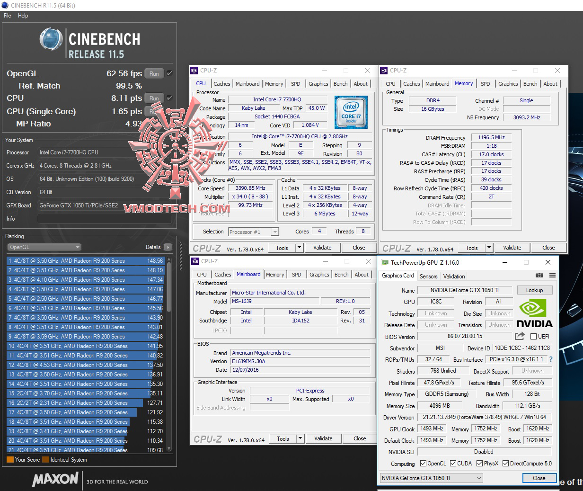Switch to Bench tab in CPU-Z Mainboard window
The image size is (583, 491).
(341, 275)
